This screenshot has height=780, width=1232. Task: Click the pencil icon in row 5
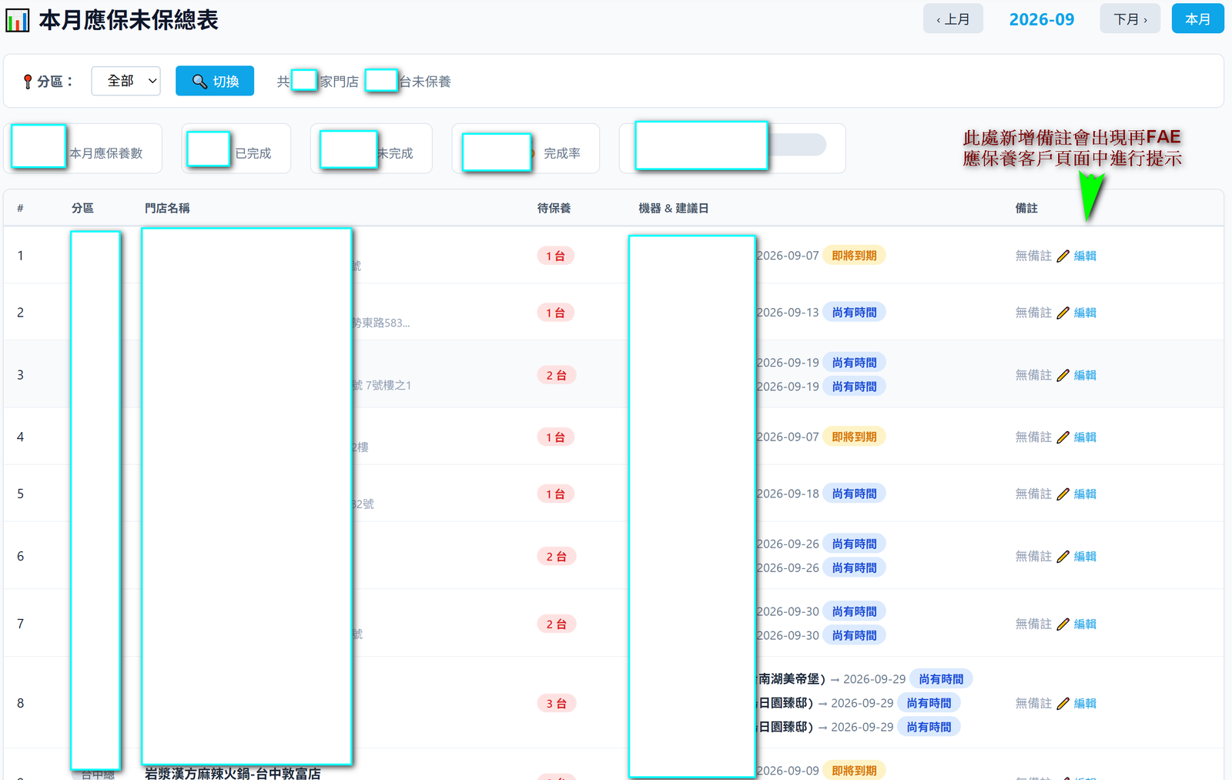point(1063,494)
